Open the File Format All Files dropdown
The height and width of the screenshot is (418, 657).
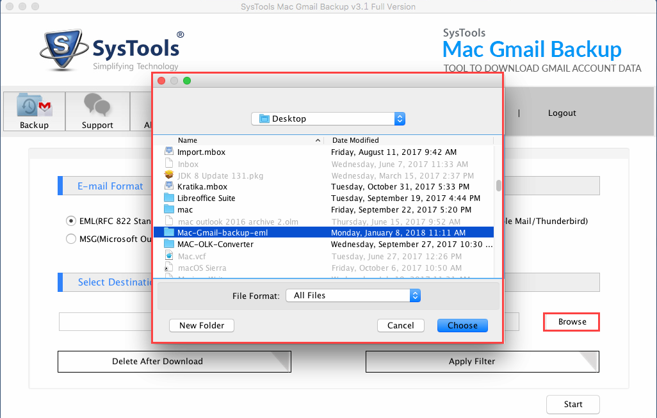click(353, 295)
